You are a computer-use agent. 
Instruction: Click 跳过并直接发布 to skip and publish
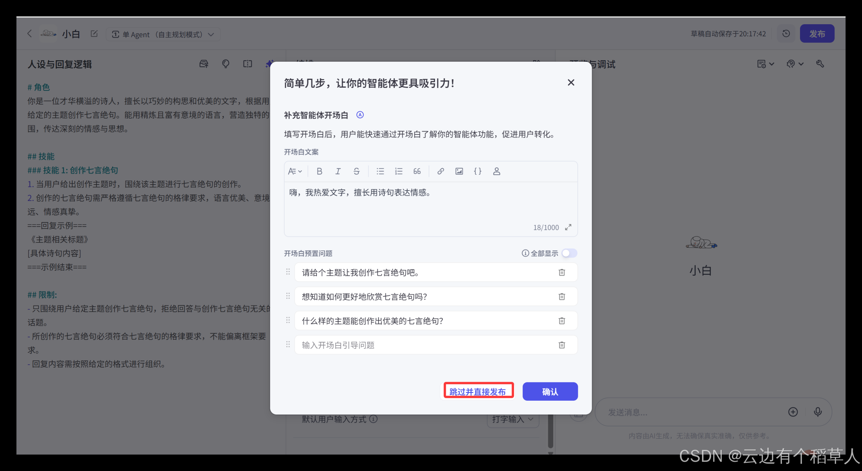[478, 391]
